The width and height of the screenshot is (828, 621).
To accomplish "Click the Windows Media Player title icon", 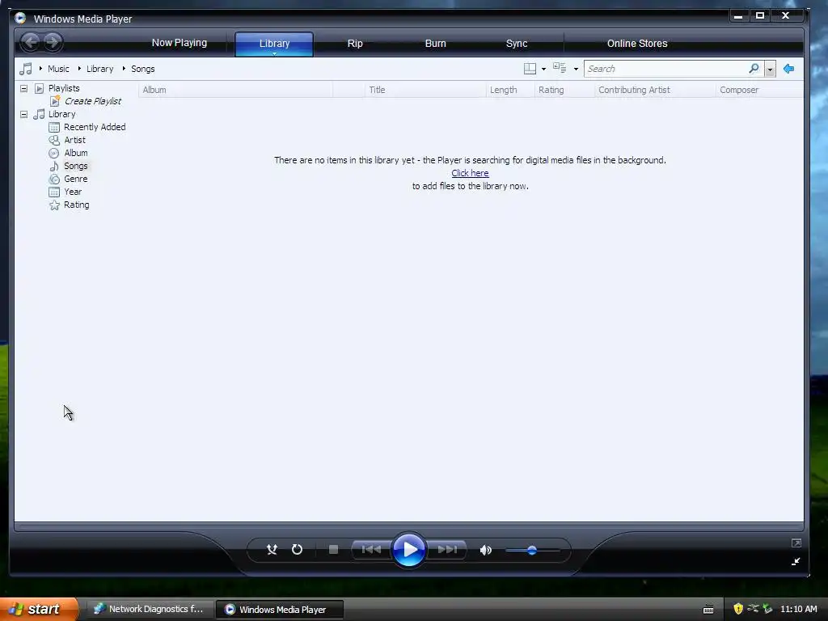I will pyautogui.click(x=20, y=18).
